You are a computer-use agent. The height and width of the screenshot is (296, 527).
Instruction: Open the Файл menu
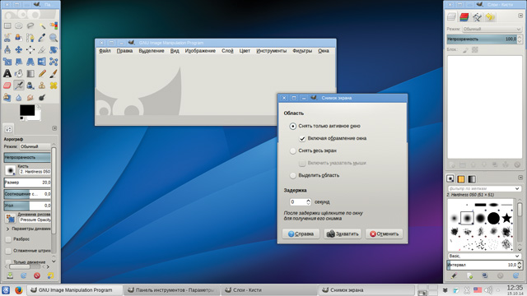(x=105, y=51)
